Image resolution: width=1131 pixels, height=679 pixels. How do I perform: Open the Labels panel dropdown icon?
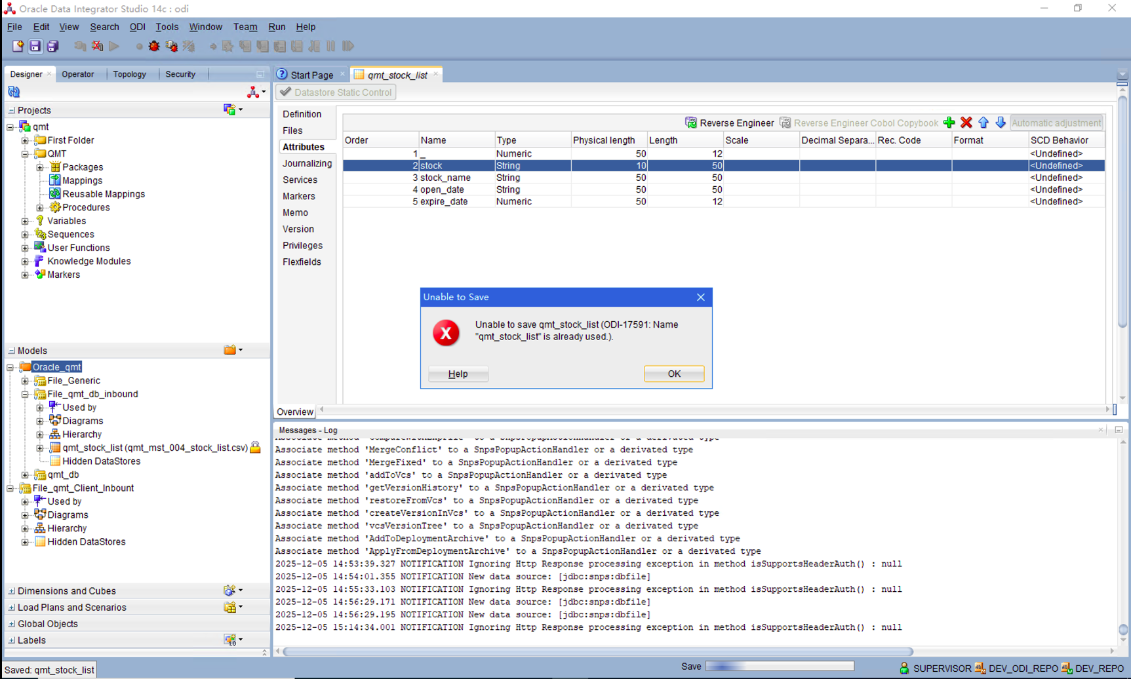(x=233, y=640)
